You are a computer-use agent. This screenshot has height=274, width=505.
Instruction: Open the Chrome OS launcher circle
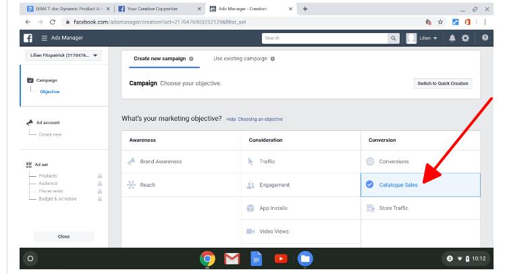tap(30, 258)
